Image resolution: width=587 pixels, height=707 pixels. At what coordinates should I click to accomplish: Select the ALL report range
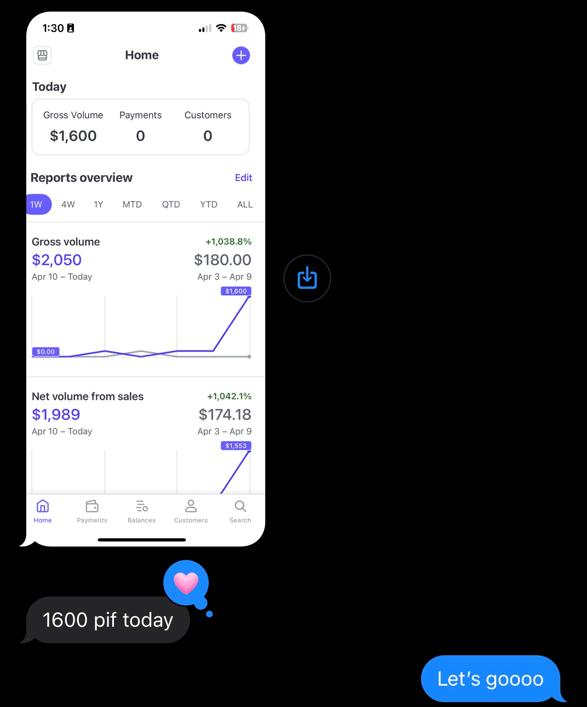[245, 205]
